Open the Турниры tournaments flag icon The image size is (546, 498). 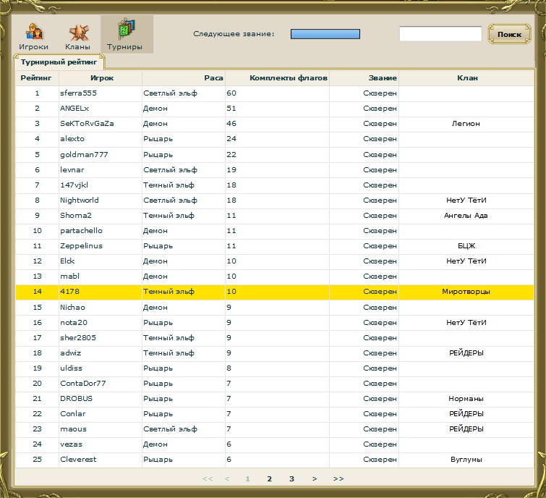coord(126,30)
